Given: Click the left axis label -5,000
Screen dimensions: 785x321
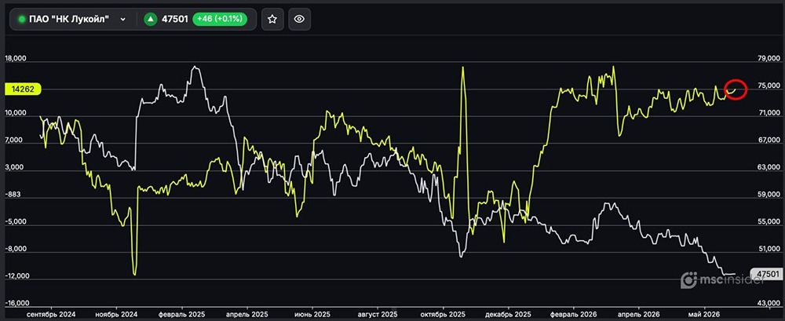Looking at the screenshot, I should click(x=16, y=222).
